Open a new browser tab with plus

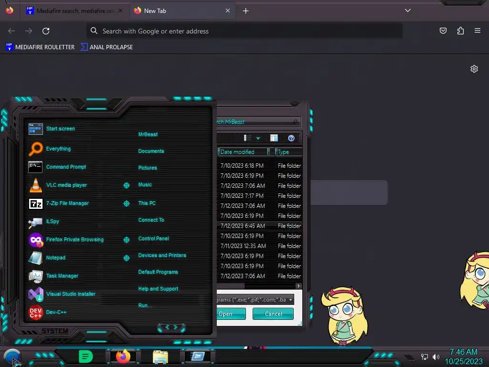tap(246, 11)
